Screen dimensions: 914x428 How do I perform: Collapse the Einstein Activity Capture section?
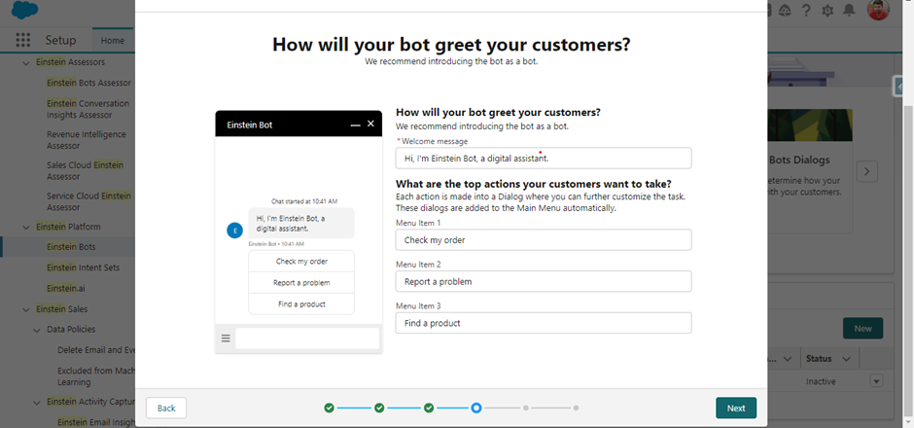[x=37, y=402]
